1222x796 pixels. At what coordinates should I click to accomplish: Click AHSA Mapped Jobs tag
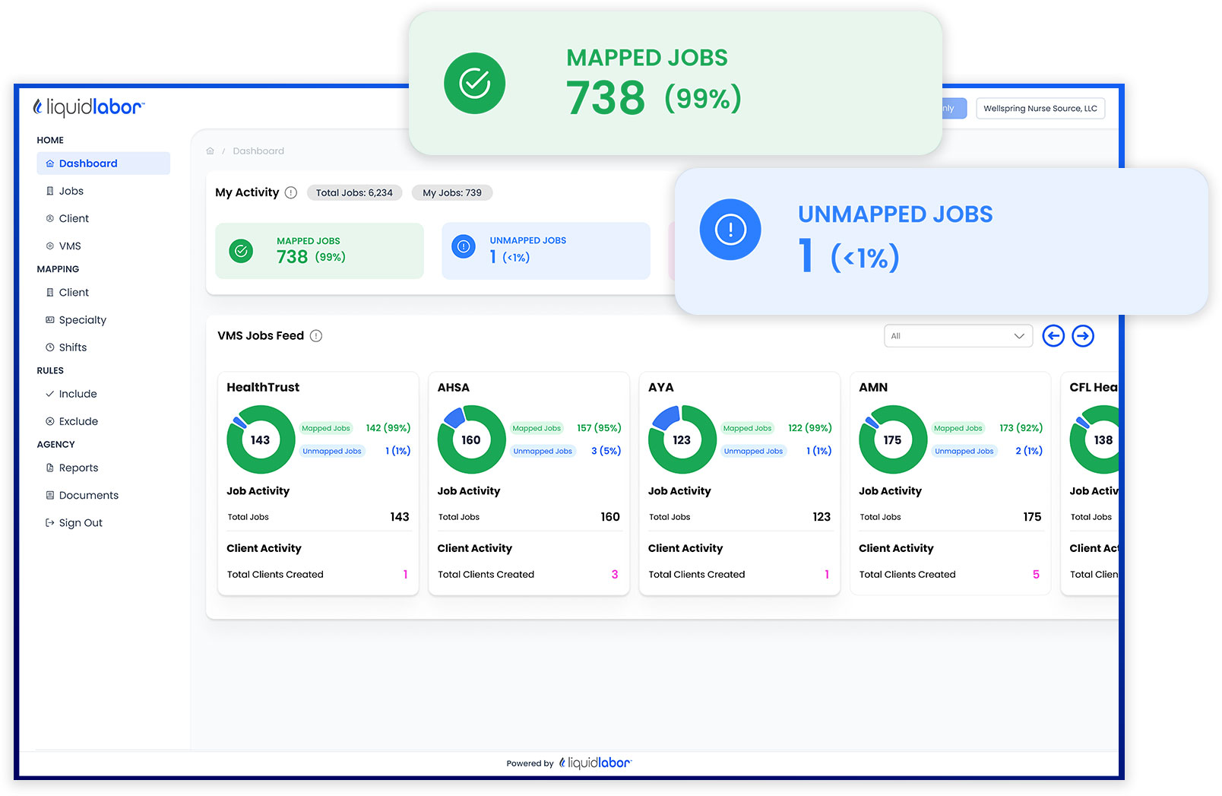tap(537, 428)
